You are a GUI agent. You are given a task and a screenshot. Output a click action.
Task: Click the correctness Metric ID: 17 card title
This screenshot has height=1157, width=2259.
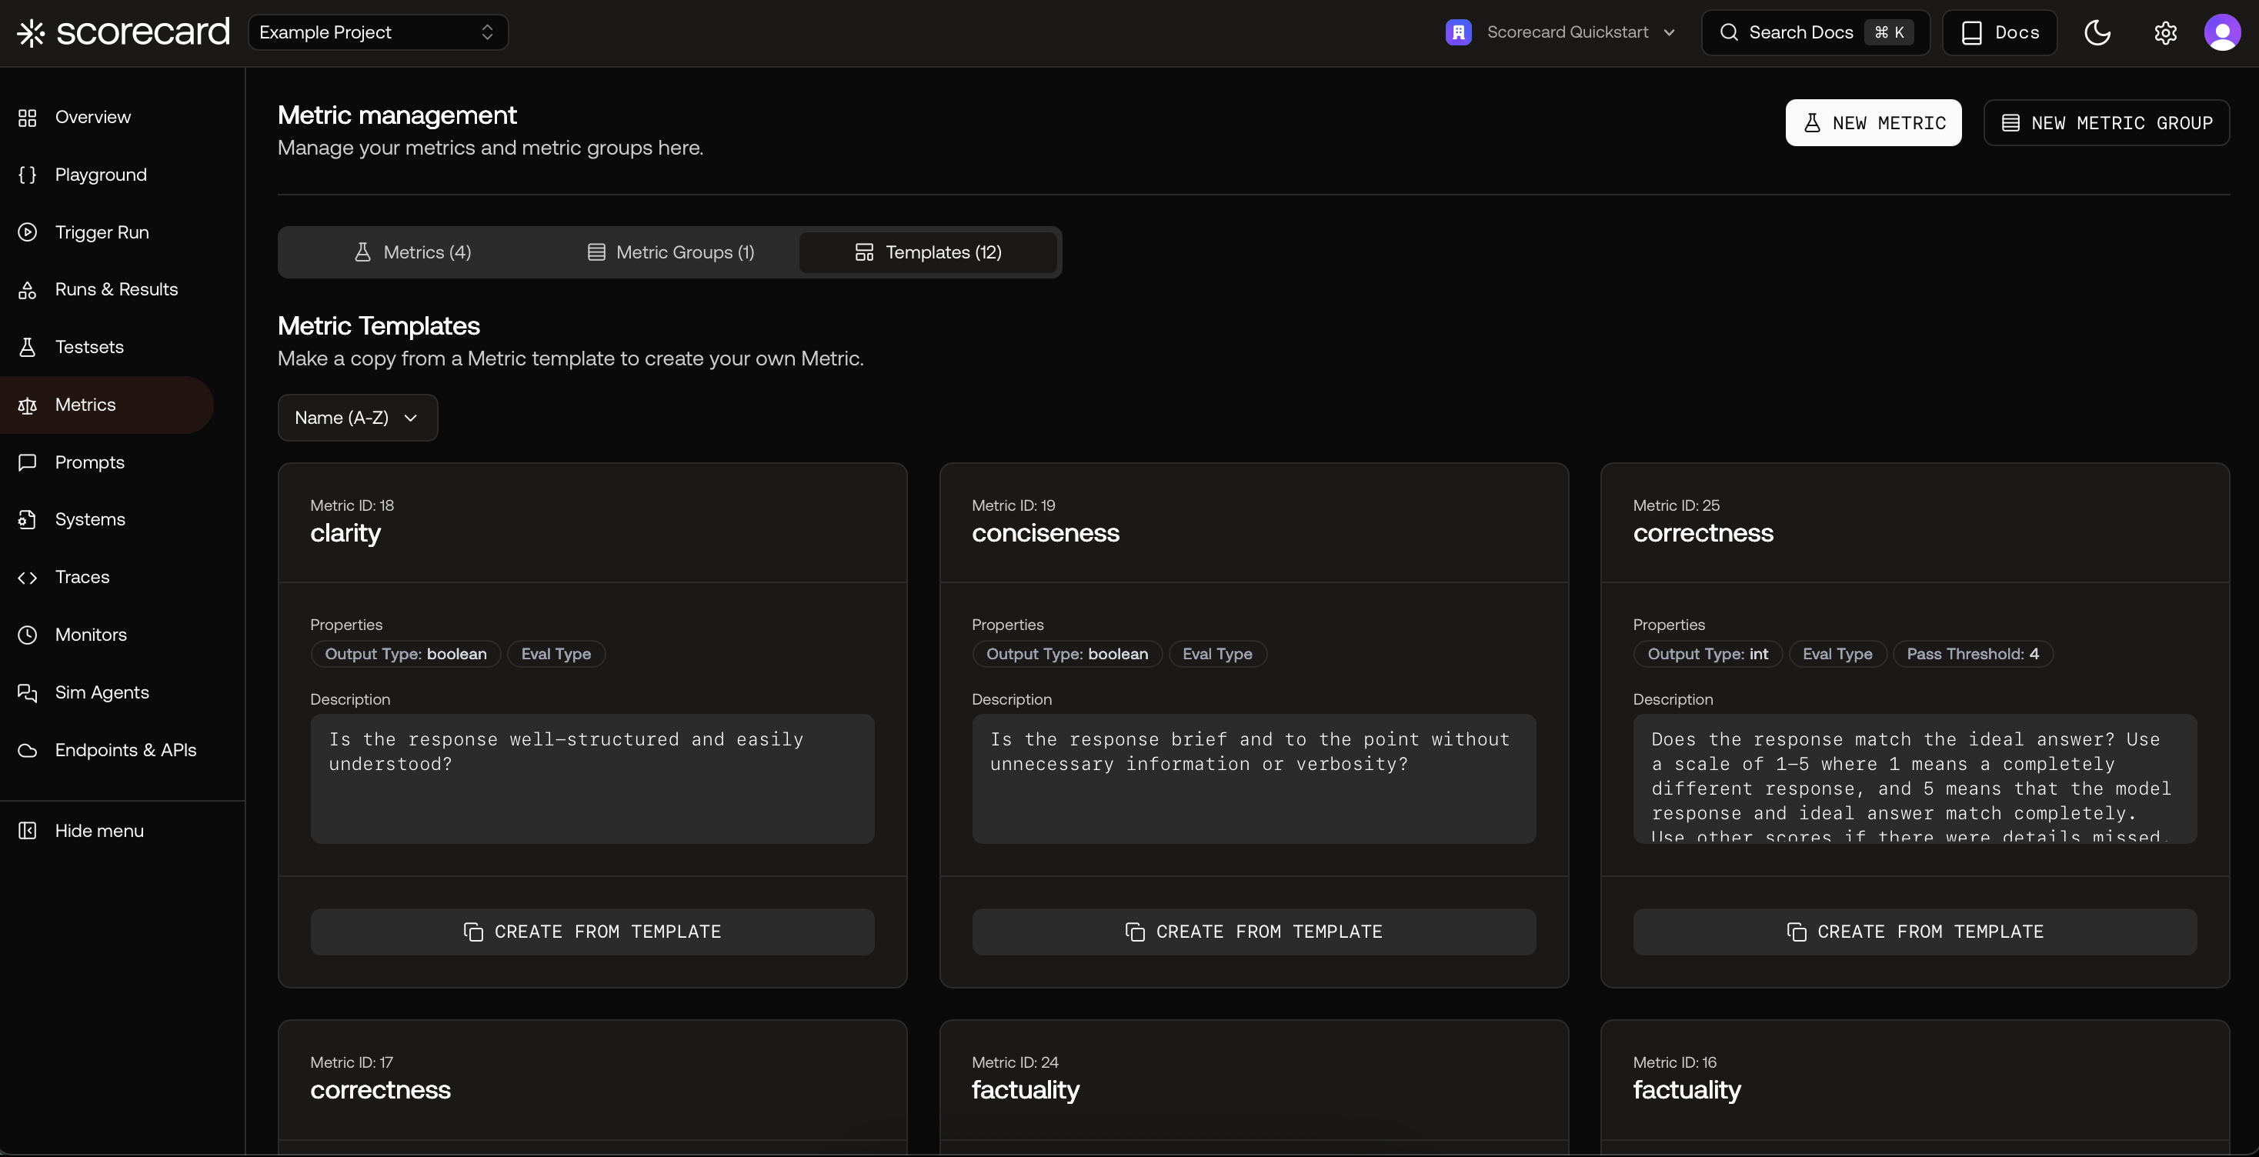380,1090
